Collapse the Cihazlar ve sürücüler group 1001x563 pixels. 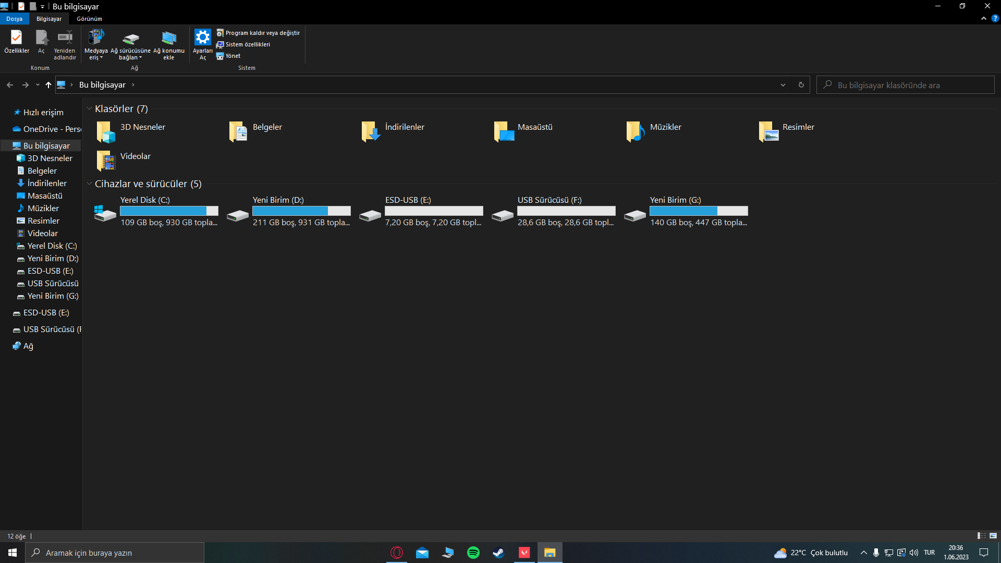tap(89, 184)
